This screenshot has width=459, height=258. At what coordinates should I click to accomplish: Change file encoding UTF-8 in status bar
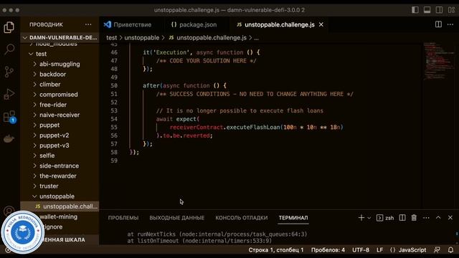click(361, 250)
